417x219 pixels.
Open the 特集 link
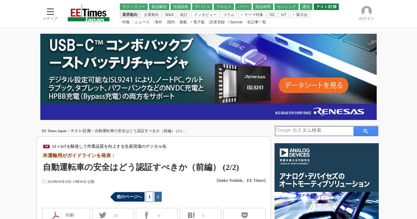(125, 22)
